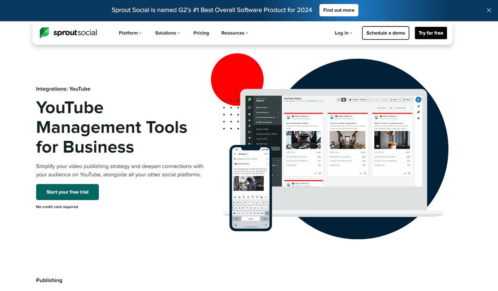The width and height of the screenshot is (498, 291).
Task: Click the Filters button in the report header
Action: (x=407, y=99)
